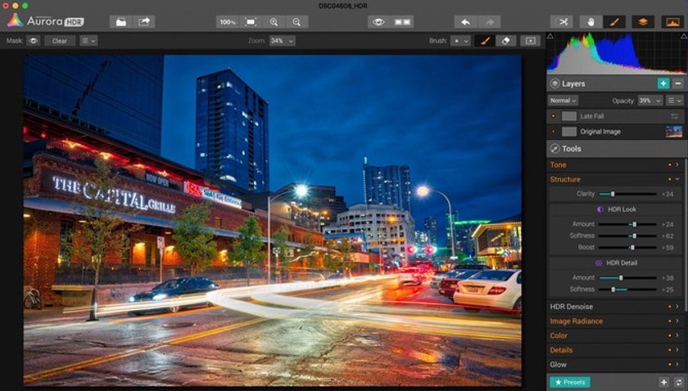Image resolution: width=688 pixels, height=391 pixels.
Task: Expand the HDR Denoise chevron
Action: click(x=677, y=307)
